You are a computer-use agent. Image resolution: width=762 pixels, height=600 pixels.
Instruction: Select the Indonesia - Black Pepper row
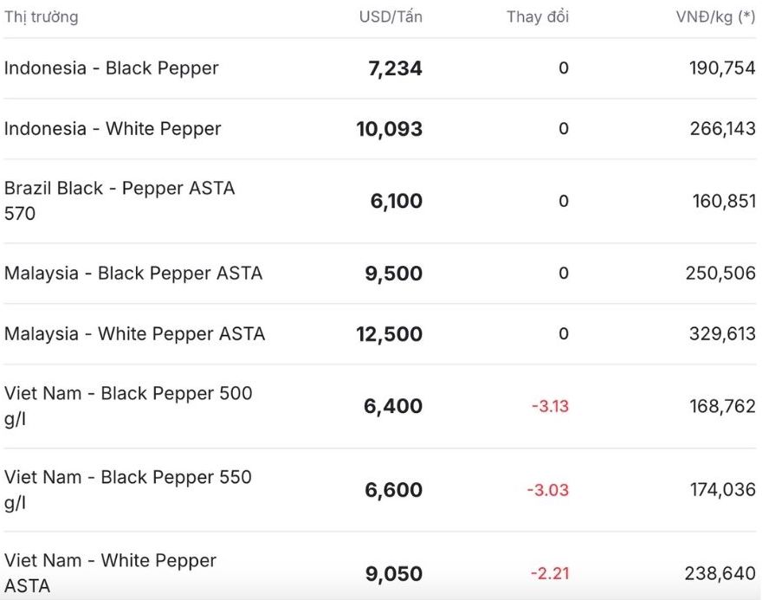coord(112,68)
